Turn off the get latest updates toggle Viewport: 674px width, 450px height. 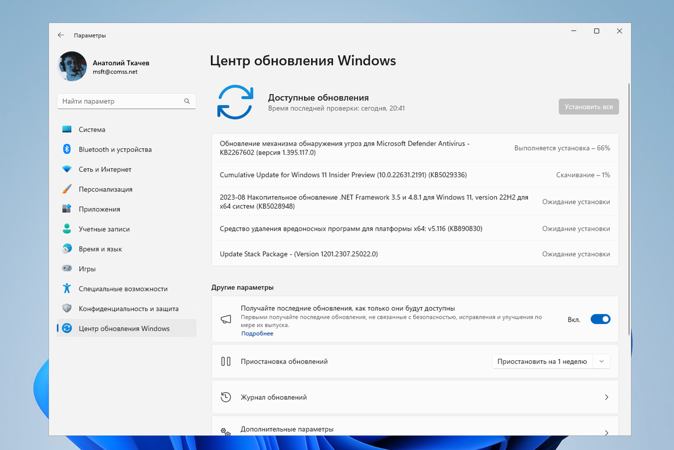pos(600,319)
